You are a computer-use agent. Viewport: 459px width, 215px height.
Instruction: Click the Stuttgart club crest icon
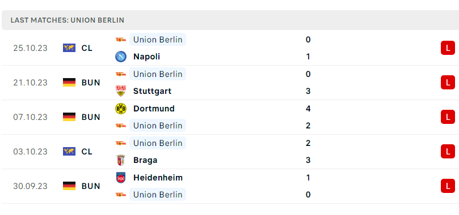coord(121,91)
